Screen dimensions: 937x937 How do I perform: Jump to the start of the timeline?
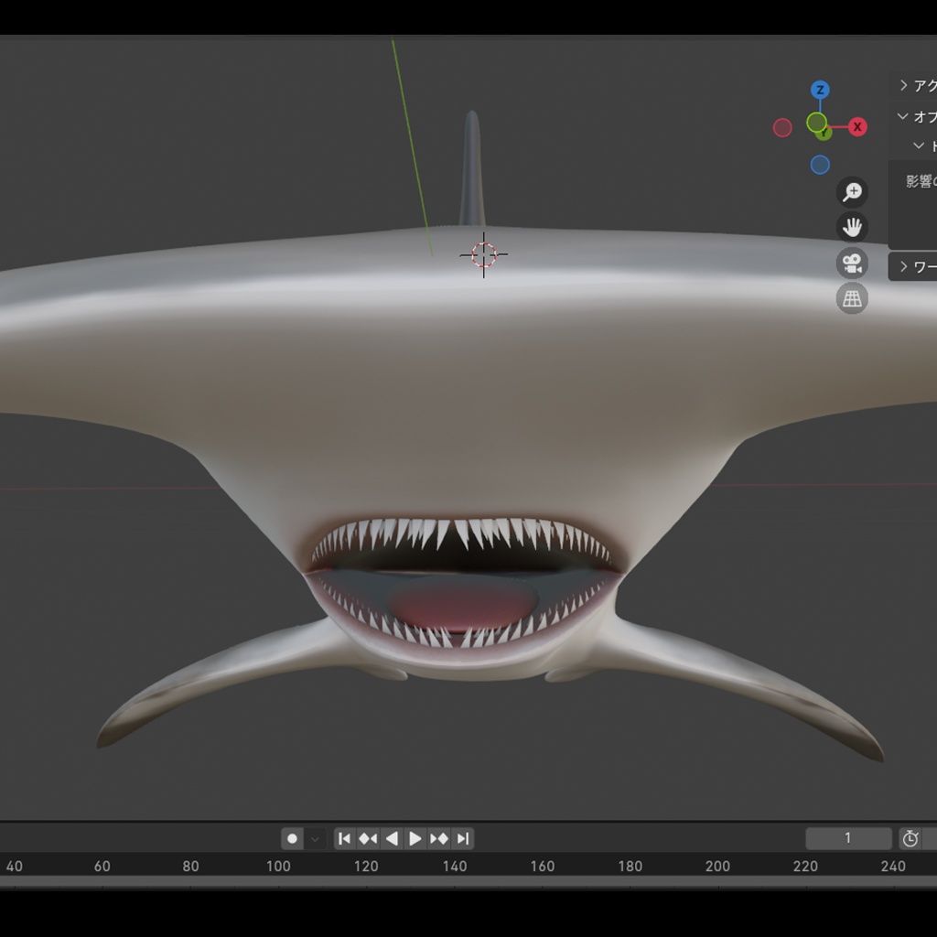pyautogui.click(x=345, y=837)
